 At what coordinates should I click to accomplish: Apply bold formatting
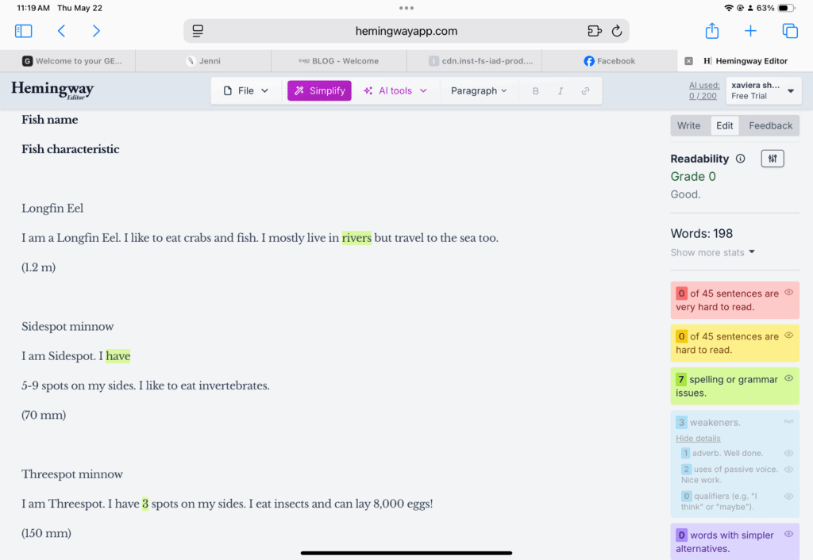coord(536,91)
